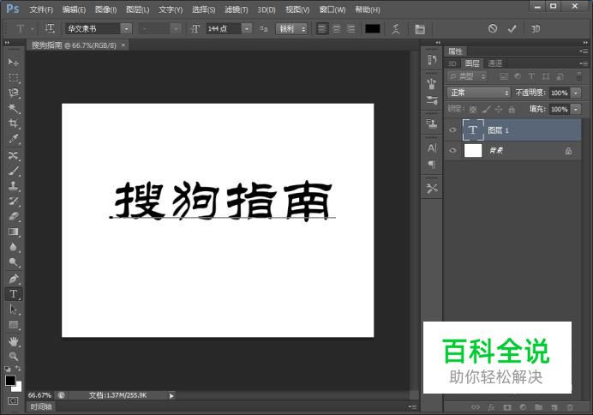Select the Blur tool

(13, 247)
